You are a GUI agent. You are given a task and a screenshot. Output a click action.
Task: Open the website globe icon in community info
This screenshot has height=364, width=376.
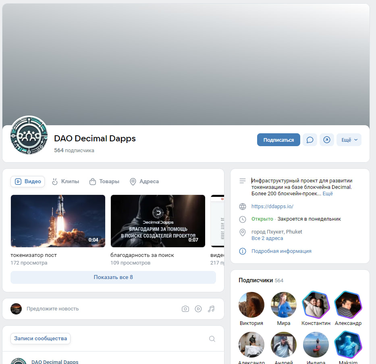(x=242, y=207)
